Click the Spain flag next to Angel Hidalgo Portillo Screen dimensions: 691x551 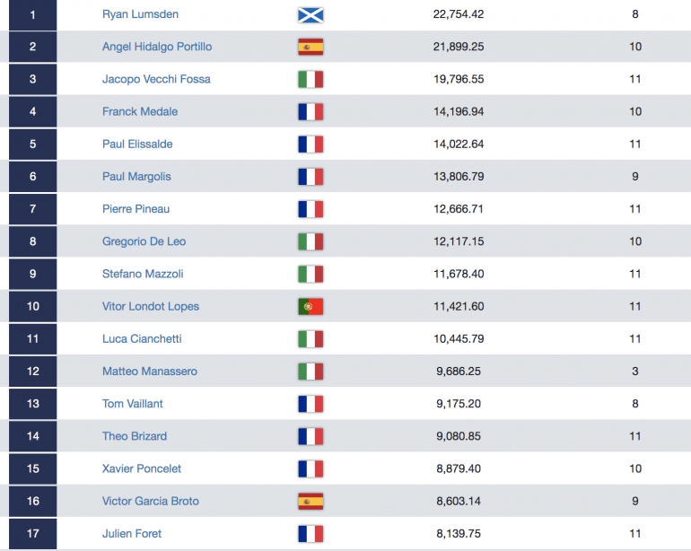(x=311, y=47)
